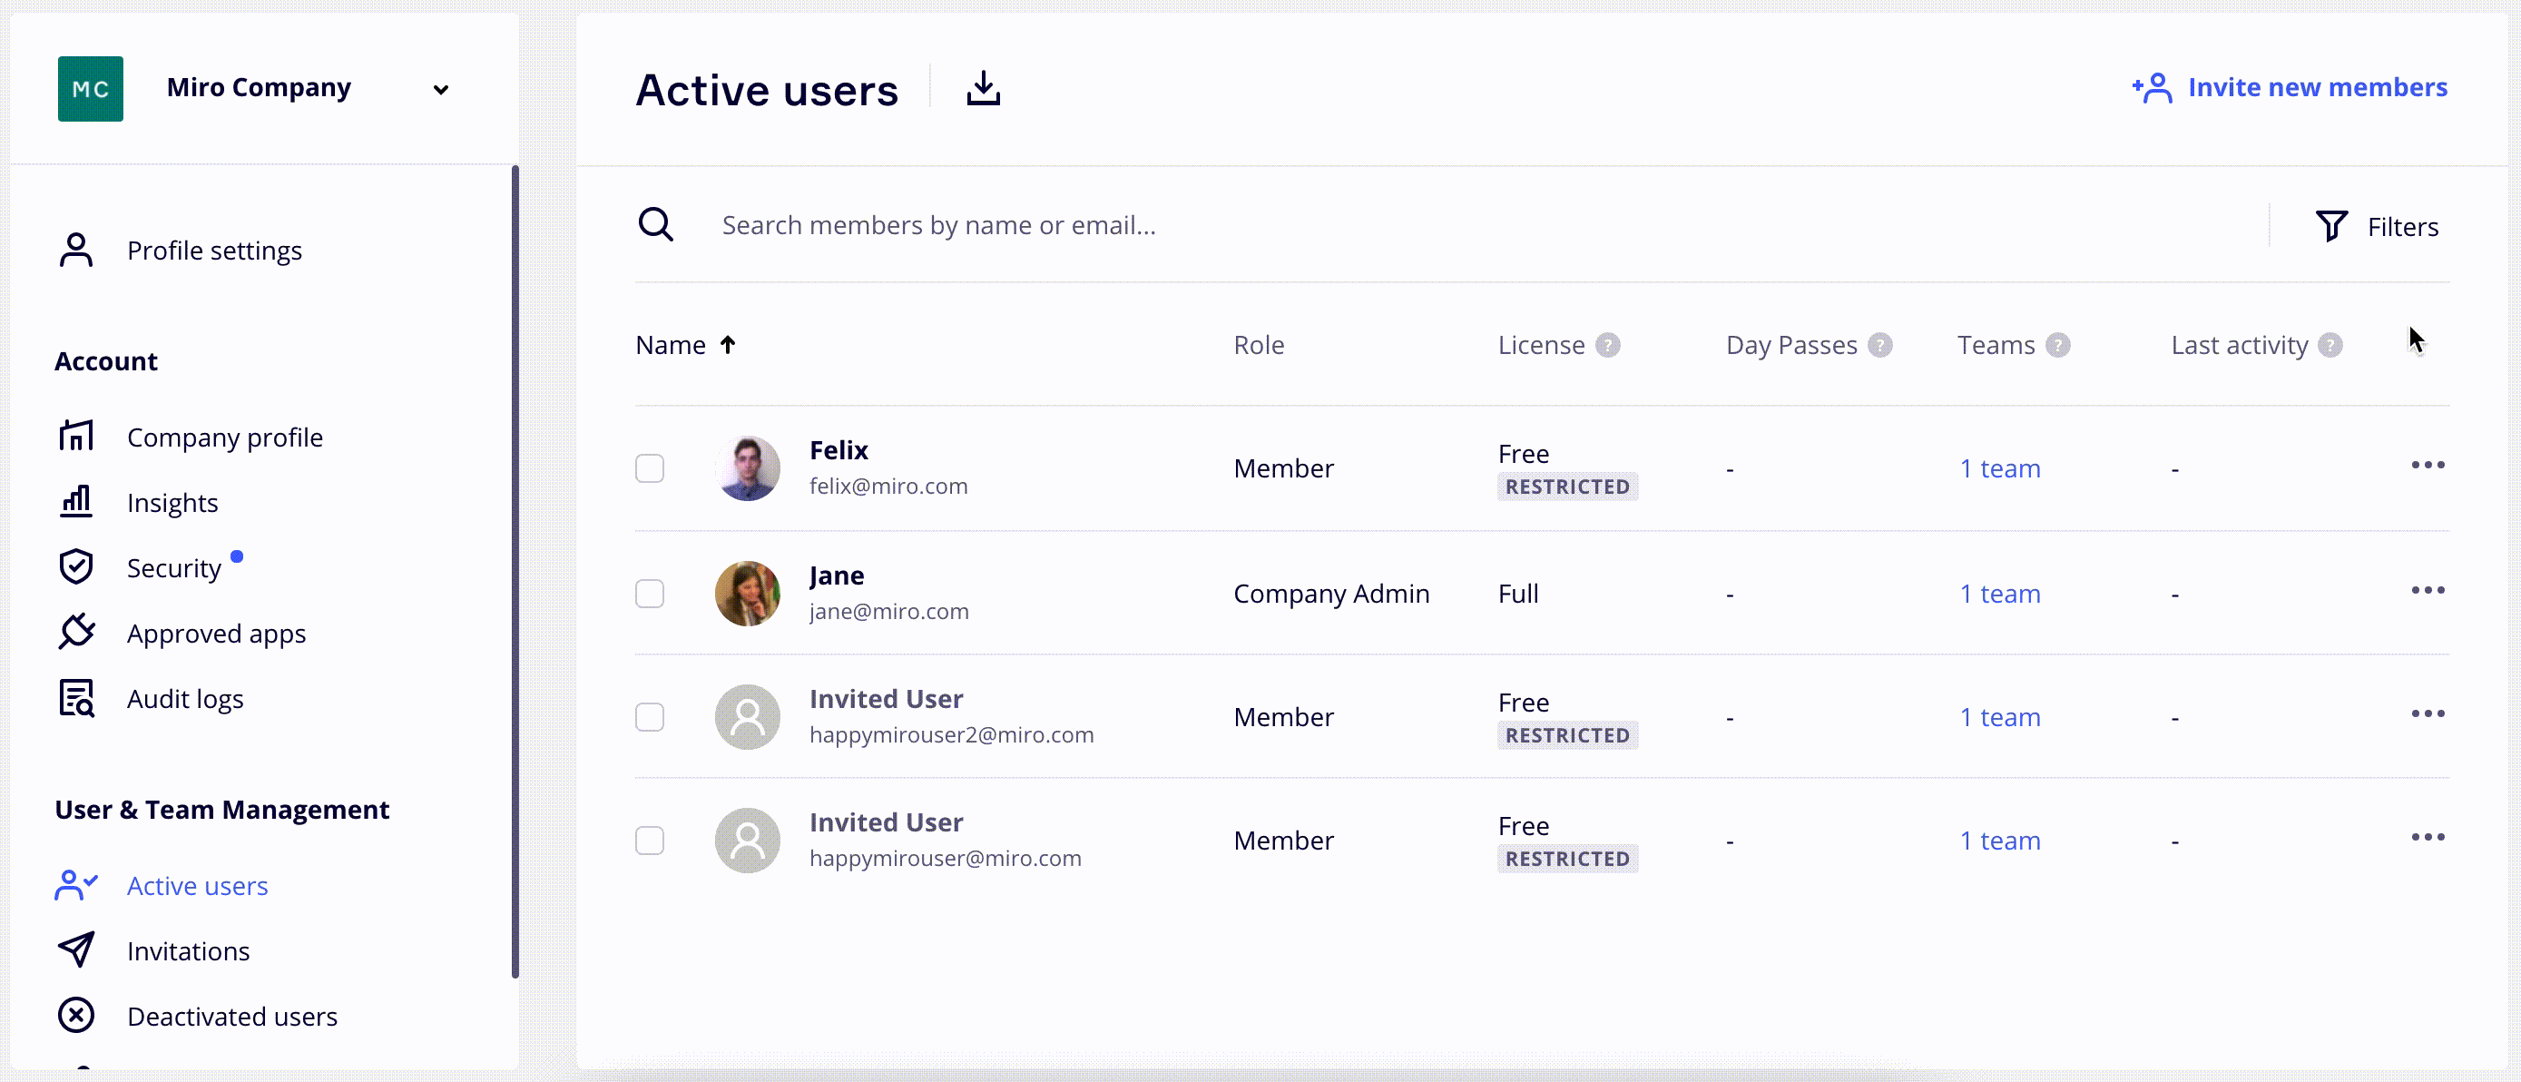Click the Last activity help icon
This screenshot has height=1082, width=2521.
[2330, 345]
